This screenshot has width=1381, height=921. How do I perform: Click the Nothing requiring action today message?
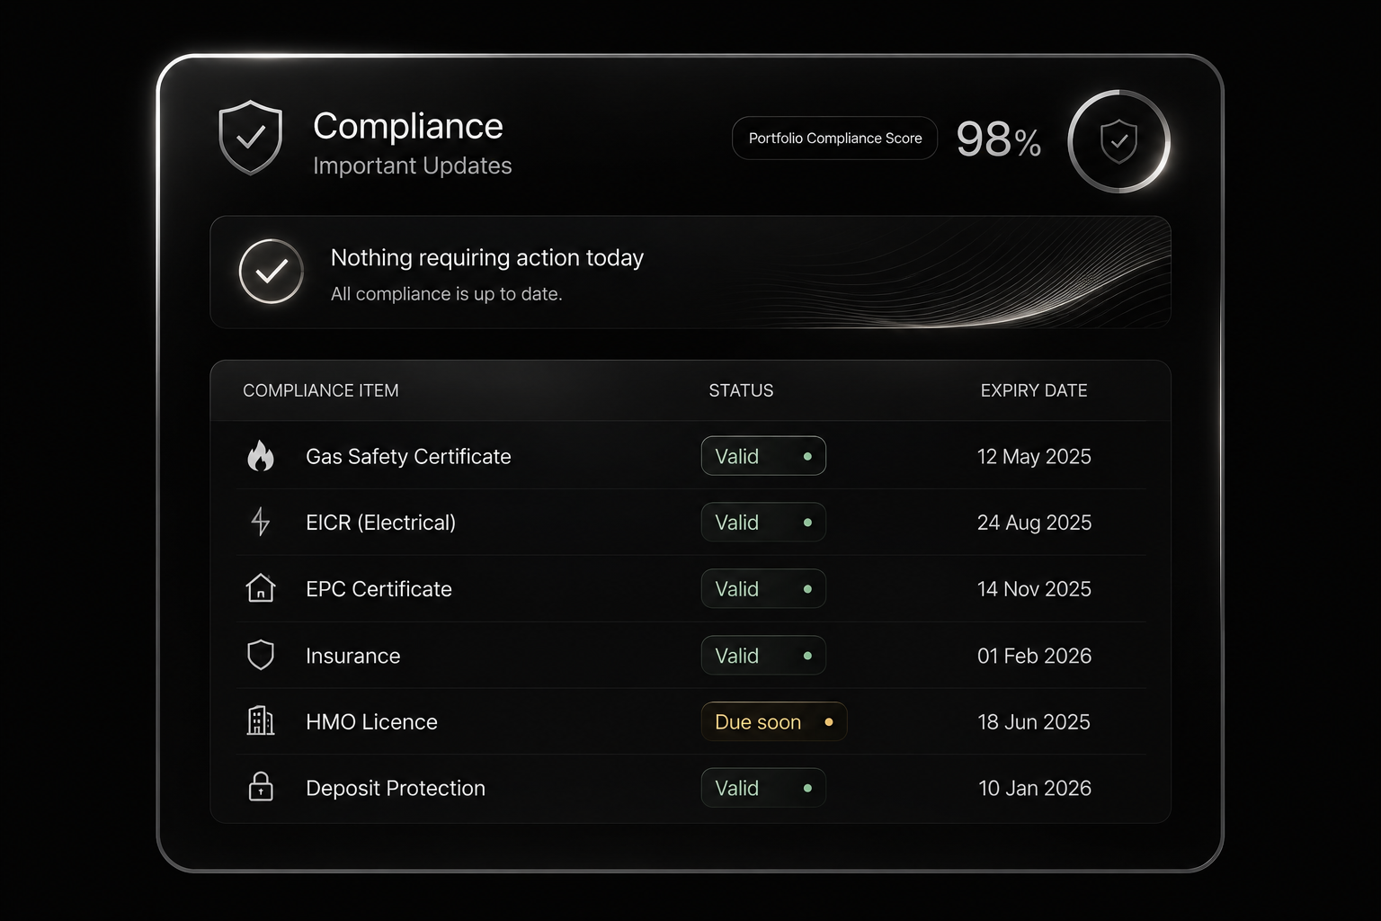coord(487,258)
